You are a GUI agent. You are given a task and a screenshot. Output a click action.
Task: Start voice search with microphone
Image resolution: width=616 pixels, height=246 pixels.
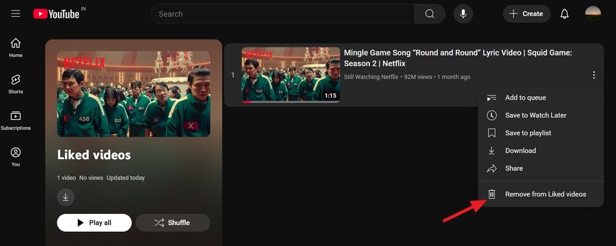pos(463,14)
